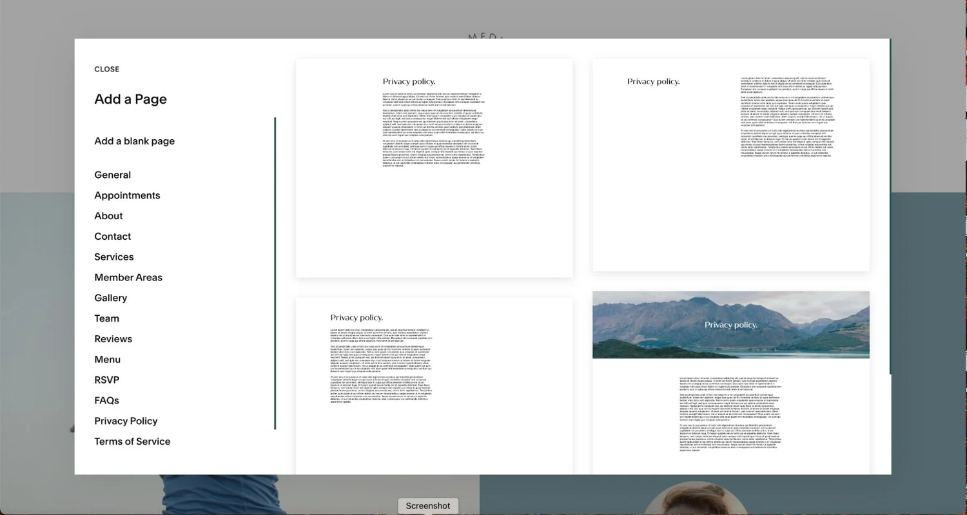Screen dimensions: 967x515
Task: Select the Contact category
Action: (112, 237)
